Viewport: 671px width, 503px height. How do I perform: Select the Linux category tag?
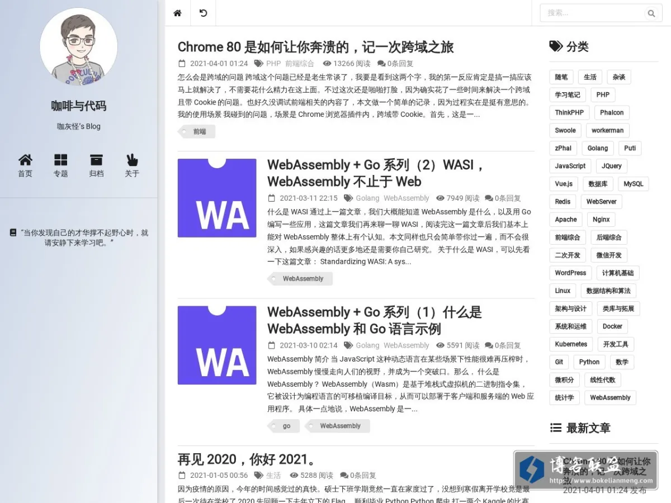click(563, 291)
